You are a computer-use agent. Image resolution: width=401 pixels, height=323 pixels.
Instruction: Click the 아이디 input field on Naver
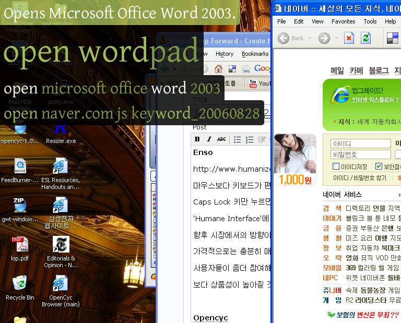tap(361, 143)
